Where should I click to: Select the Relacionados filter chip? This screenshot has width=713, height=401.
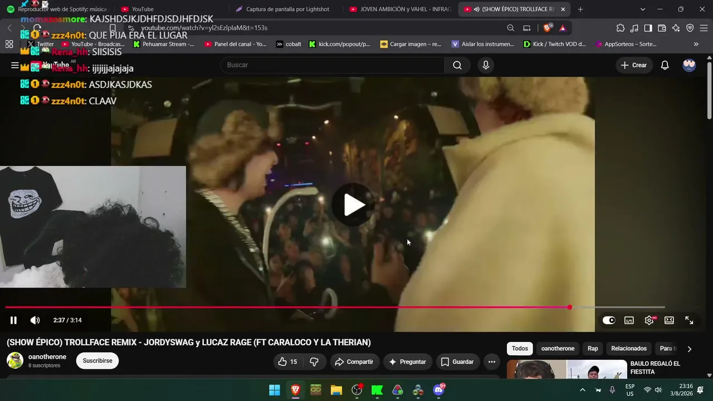(629, 349)
